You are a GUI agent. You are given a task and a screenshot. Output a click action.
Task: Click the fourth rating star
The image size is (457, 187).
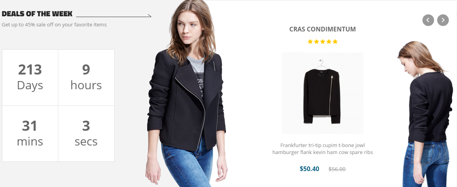tap(329, 42)
